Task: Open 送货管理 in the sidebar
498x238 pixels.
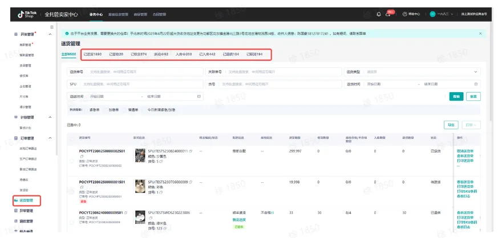Action: [26, 200]
